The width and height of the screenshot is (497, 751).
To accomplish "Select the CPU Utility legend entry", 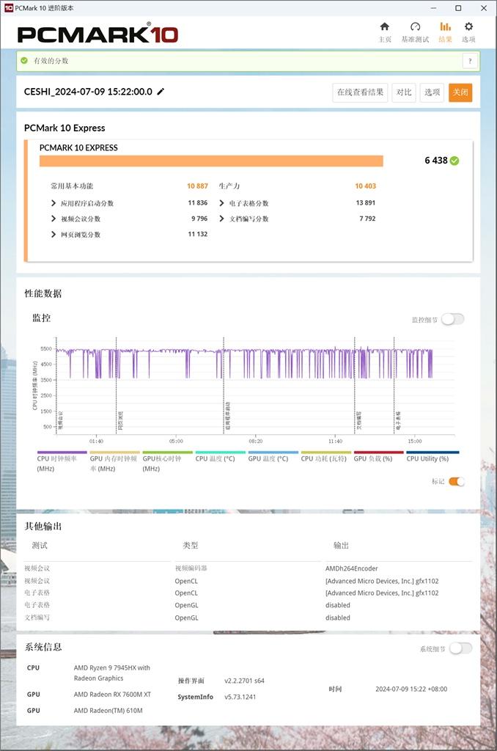I will (432, 457).
